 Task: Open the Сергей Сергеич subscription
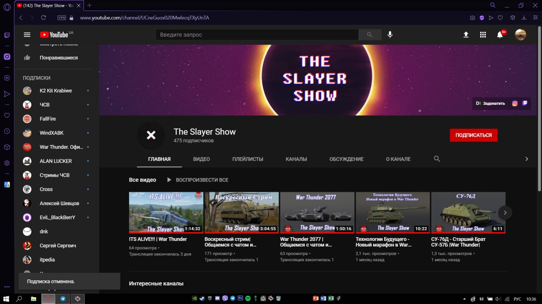54,246
